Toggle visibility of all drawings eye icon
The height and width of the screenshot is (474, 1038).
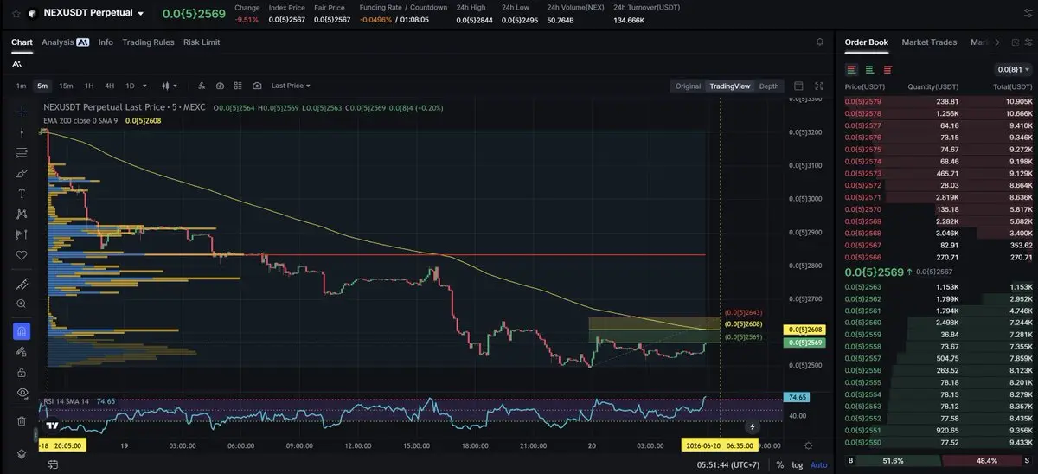[x=22, y=393]
